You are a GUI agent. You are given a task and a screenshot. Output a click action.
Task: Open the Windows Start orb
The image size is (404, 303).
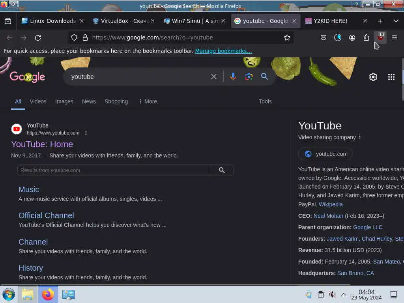pos(9,294)
